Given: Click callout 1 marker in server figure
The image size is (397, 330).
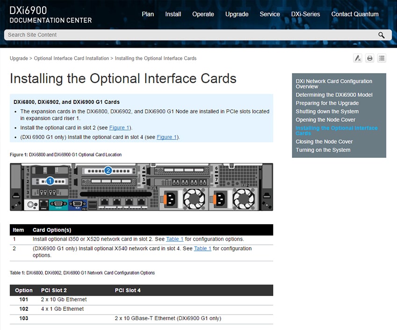Looking at the screenshot, I should coord(50,181).
